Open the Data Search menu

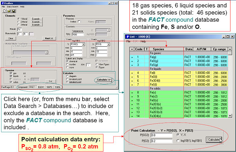13,7
